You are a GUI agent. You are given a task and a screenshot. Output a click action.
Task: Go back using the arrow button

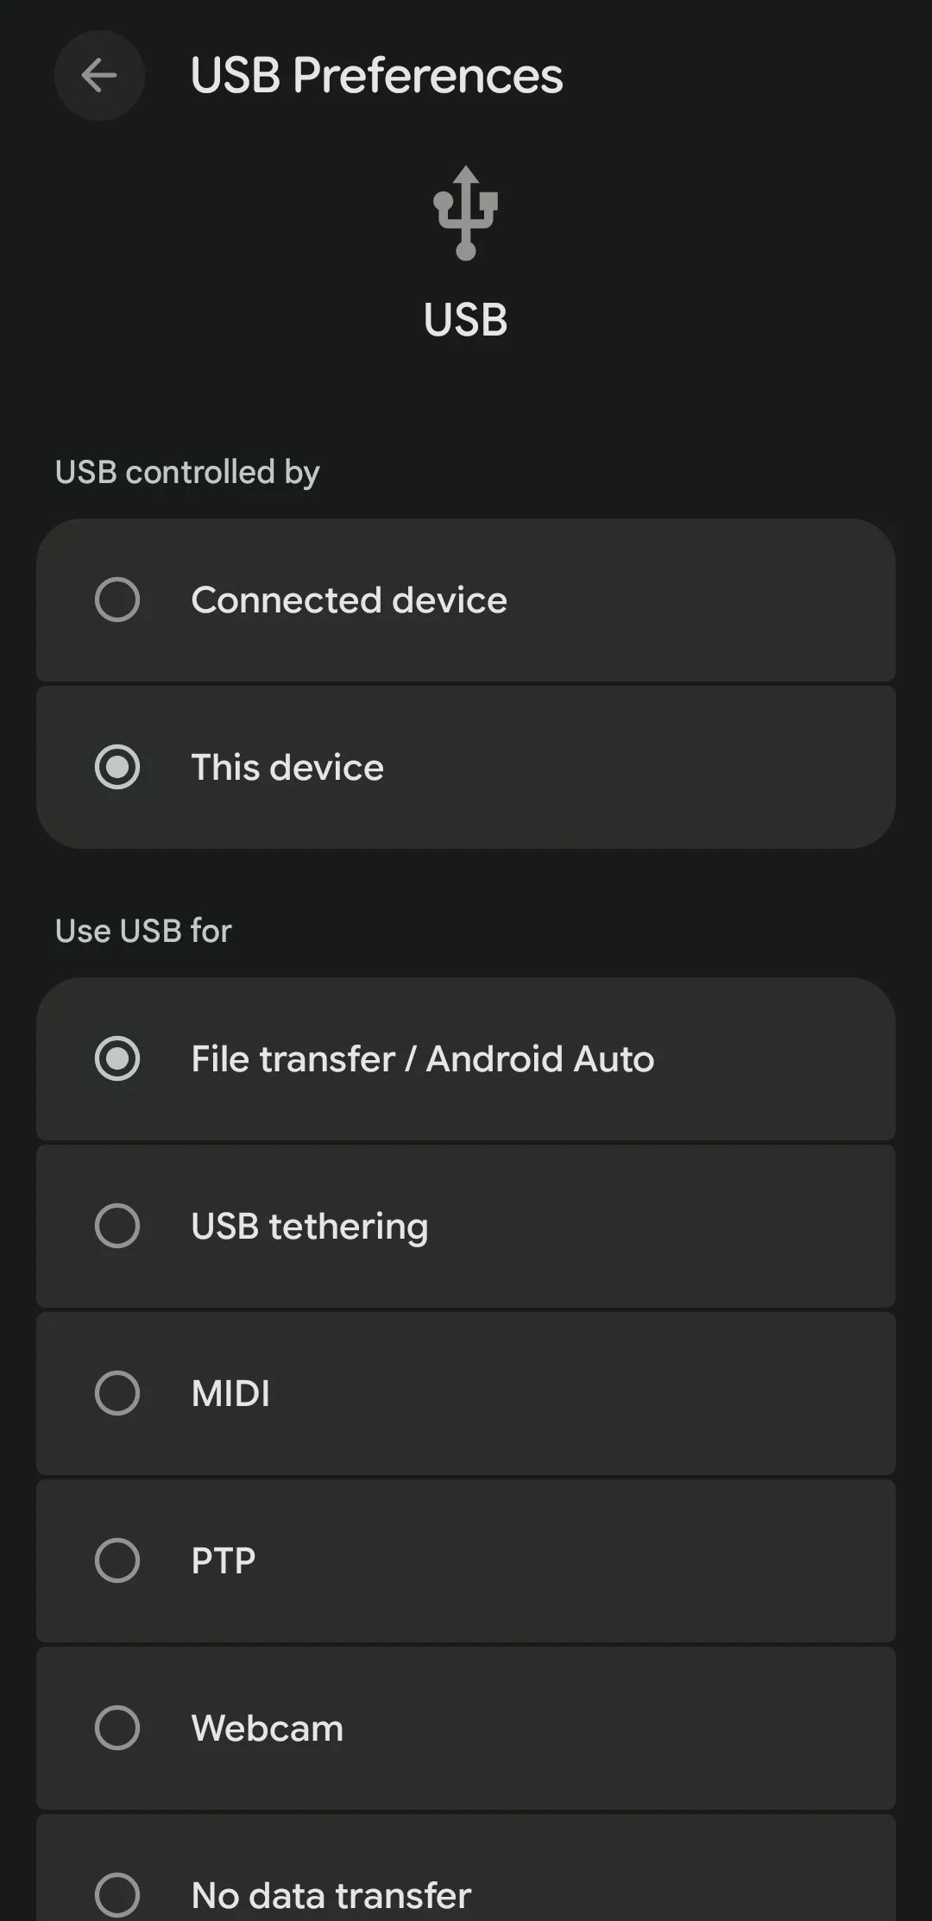point(99,76)
